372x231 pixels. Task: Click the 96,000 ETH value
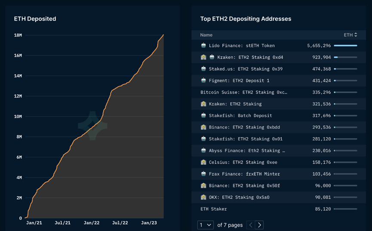pyautogui.click(x=323, y=185)
